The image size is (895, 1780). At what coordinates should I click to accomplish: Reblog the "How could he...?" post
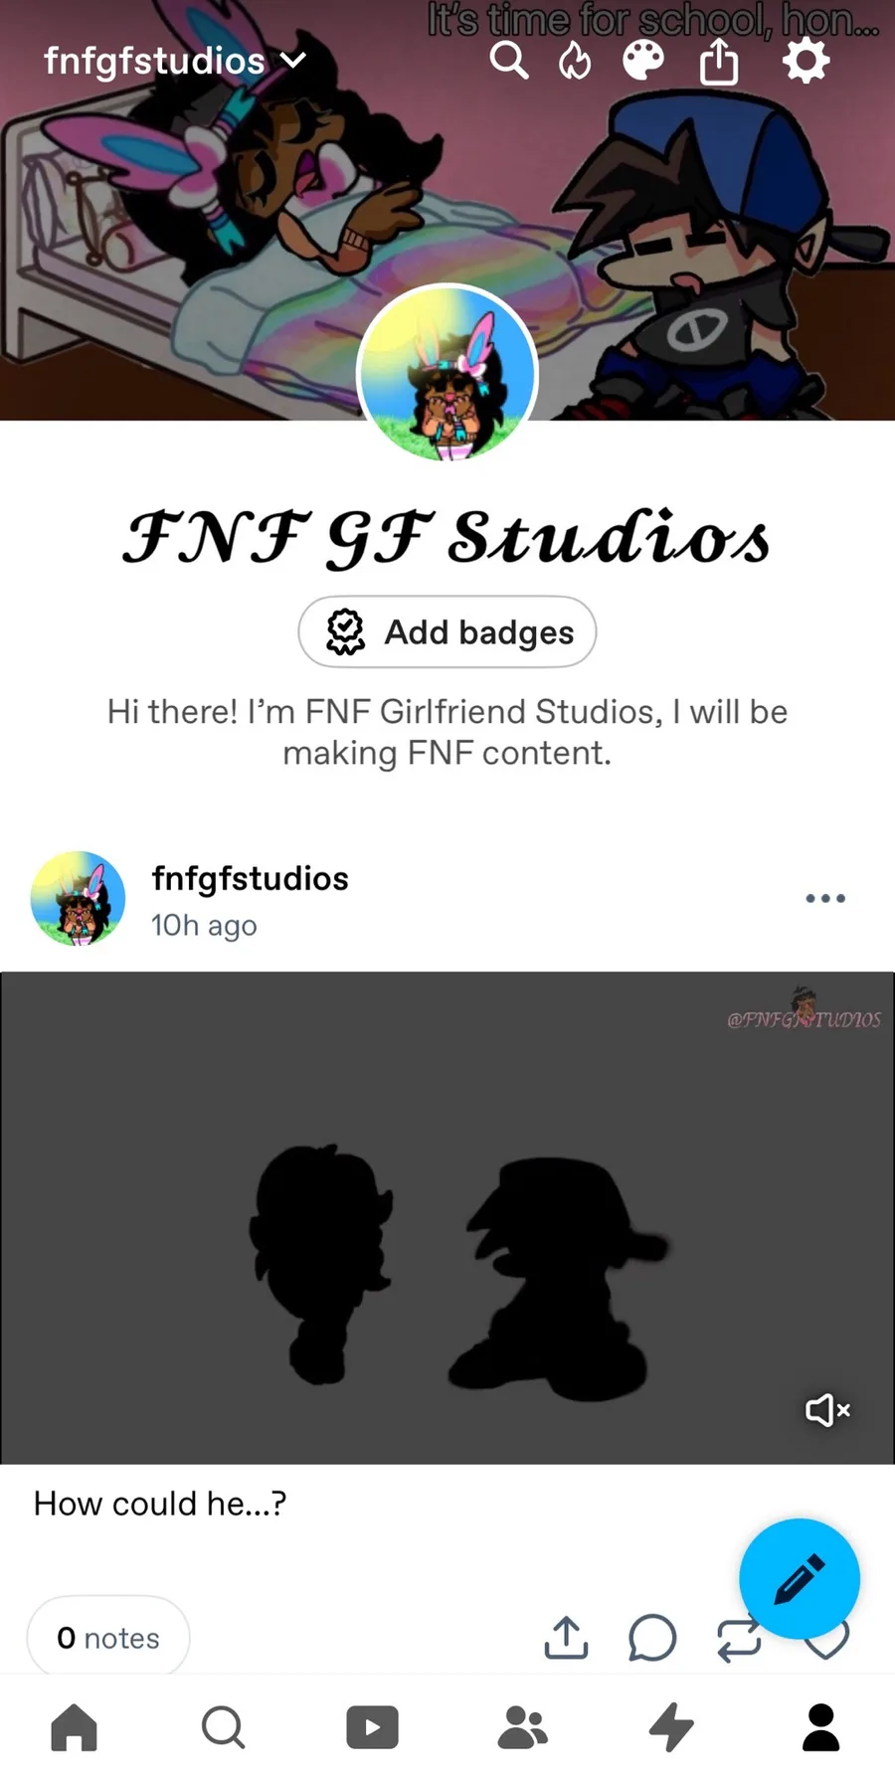[x=738, y=1639]
